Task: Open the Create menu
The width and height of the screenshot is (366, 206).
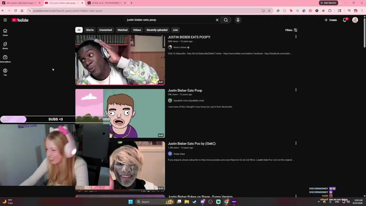Action: (331, 20)
